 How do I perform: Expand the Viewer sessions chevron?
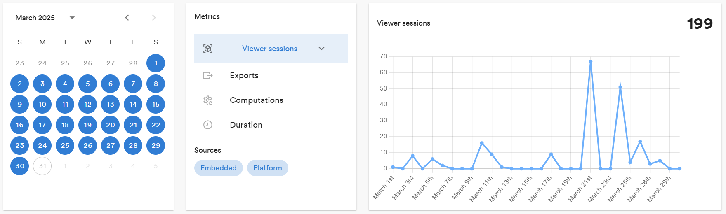coord(321,49)
